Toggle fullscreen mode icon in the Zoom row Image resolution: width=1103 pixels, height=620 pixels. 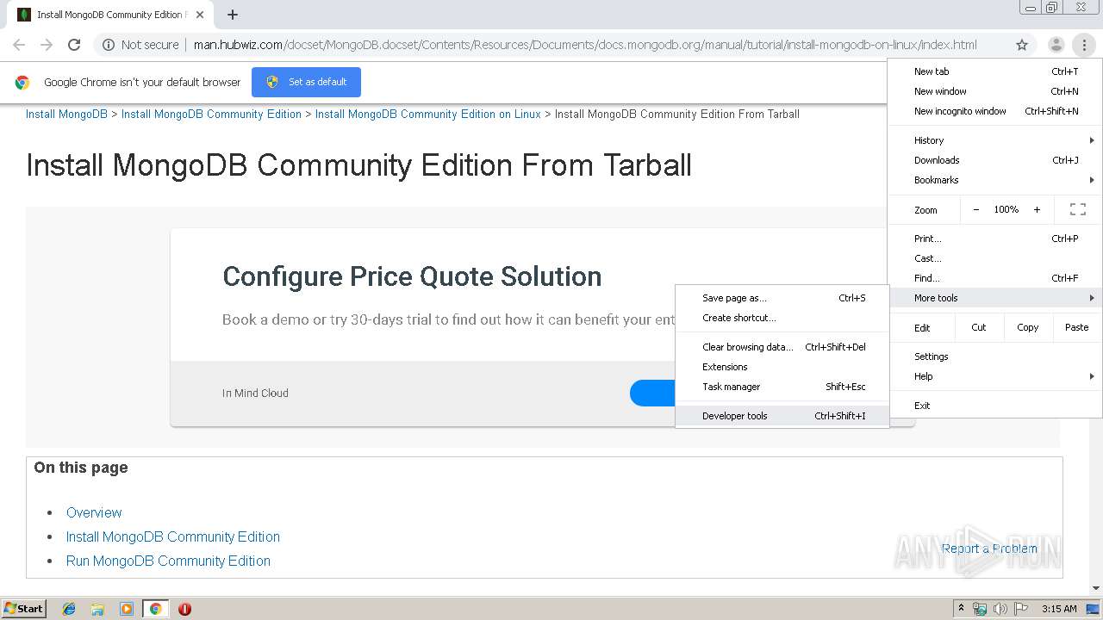[1077, 209]
